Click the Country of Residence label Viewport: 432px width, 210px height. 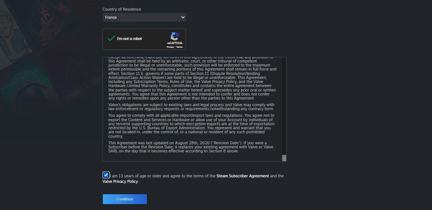[122, 9]
